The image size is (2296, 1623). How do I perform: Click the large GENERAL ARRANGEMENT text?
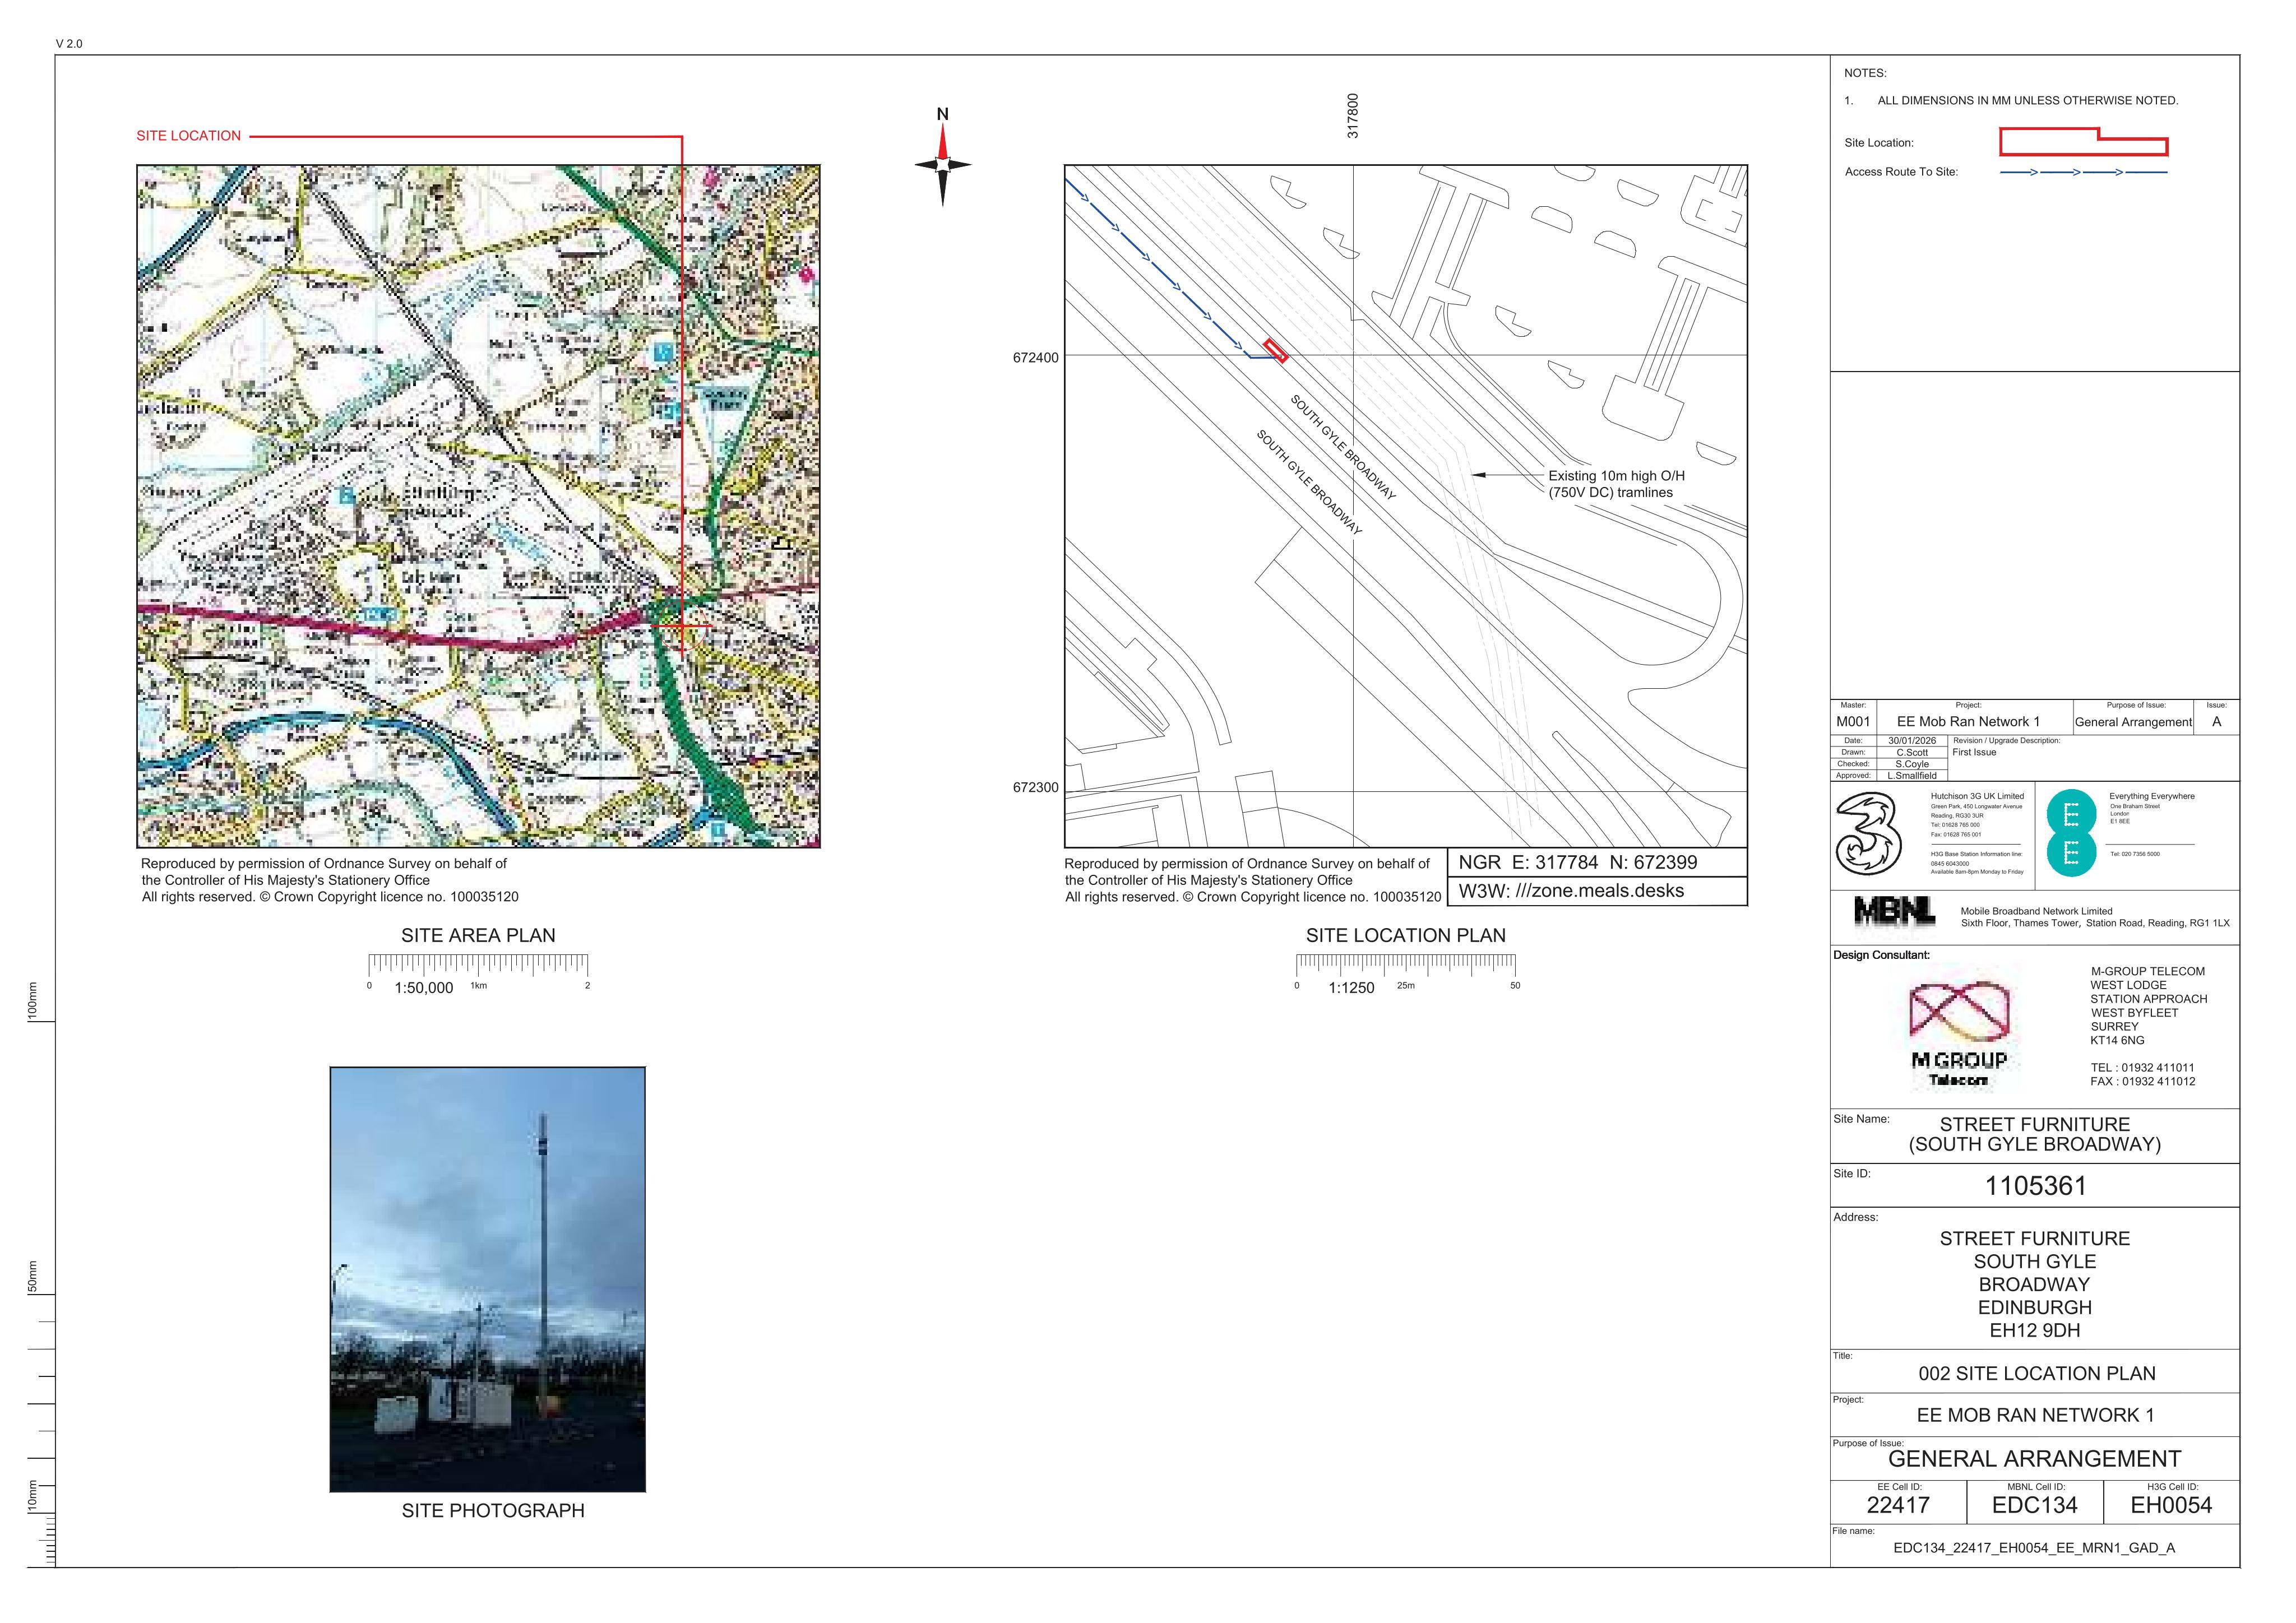coord(2034,1459)
